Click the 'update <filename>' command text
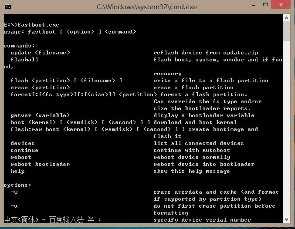295x229 pixels. [40, 53]
